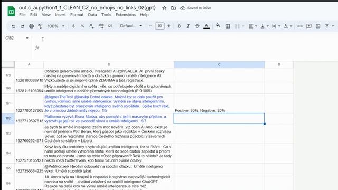Open the Edit menu

coord(33,15)
